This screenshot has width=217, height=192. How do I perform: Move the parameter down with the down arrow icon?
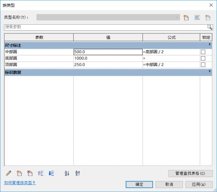tap(51, 173)
